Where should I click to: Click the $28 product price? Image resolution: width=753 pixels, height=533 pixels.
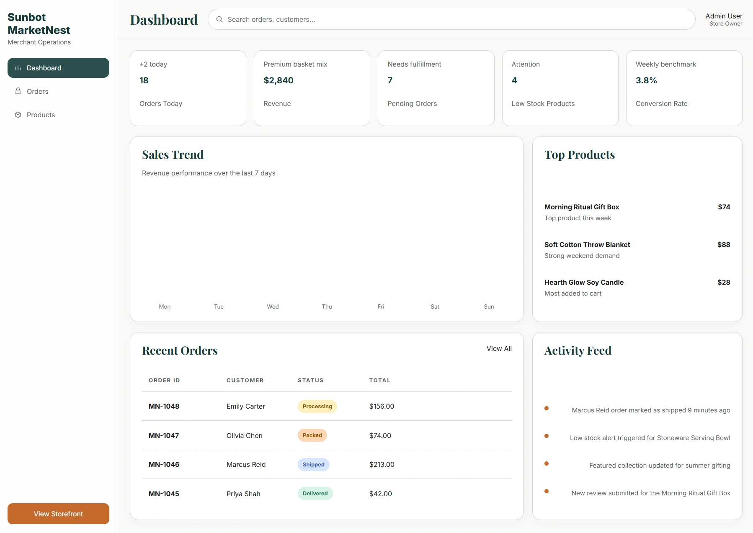click(x=724, y=282)
